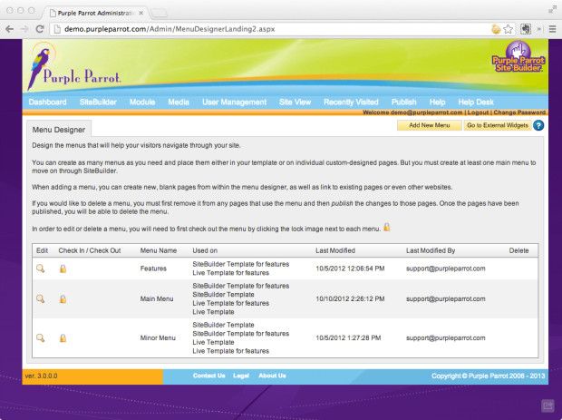
Task: Open the Module navigation dropdown
Action: point(142,103)
